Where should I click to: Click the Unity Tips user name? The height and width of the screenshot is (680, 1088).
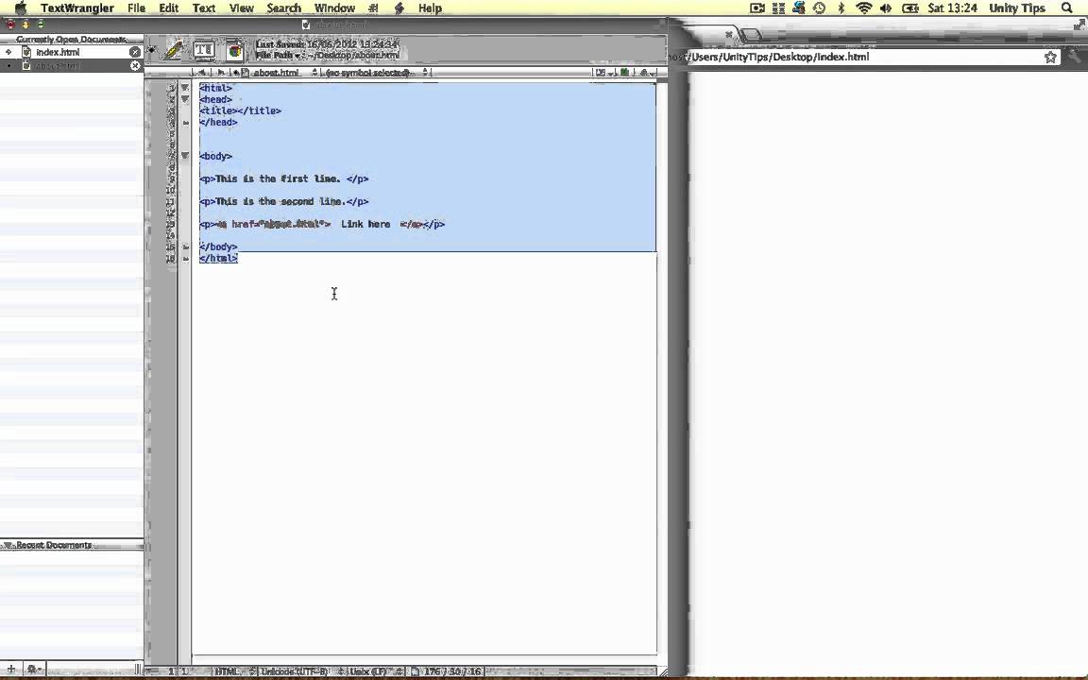point(1016,8)
